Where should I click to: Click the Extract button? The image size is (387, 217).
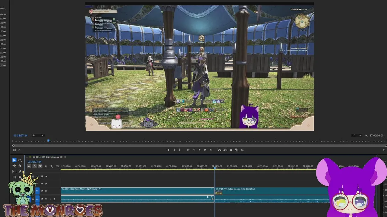click(225, 150)
